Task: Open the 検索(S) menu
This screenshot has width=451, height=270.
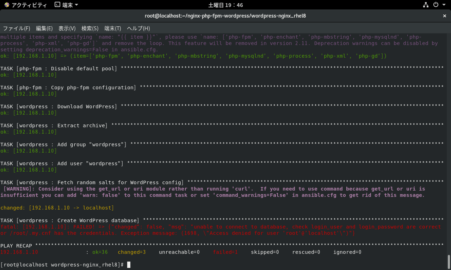Action: (x=90, y=28)
